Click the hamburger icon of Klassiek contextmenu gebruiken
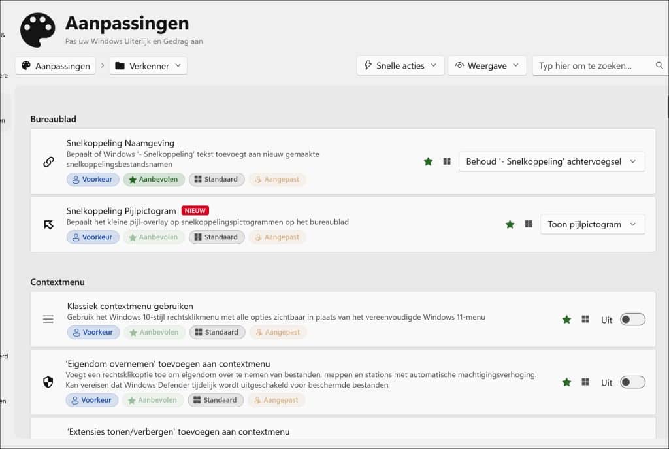The image size is (669, 449). (48, 319)
